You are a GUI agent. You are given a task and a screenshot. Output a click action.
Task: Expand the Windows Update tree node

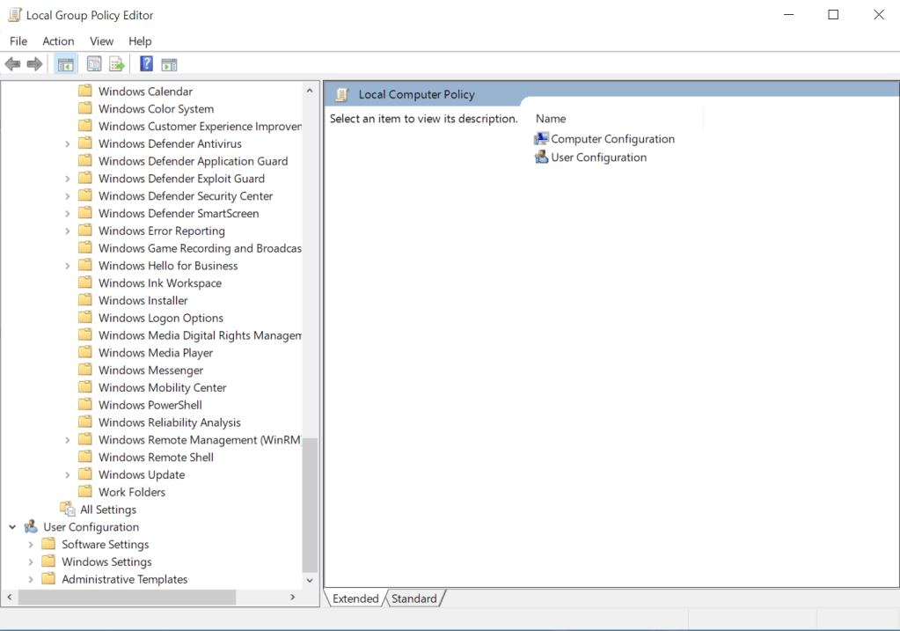[68, 475]
